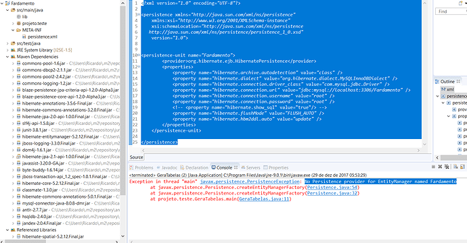Click Remove All Terminated Launches icon

click(447, 166)
